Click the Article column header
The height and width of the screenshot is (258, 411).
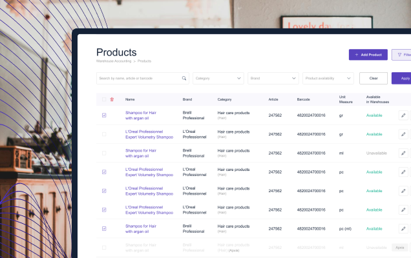tap(273, 99)
